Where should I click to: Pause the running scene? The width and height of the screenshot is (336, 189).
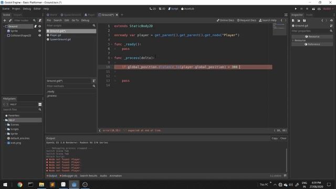tap(301, 9)
